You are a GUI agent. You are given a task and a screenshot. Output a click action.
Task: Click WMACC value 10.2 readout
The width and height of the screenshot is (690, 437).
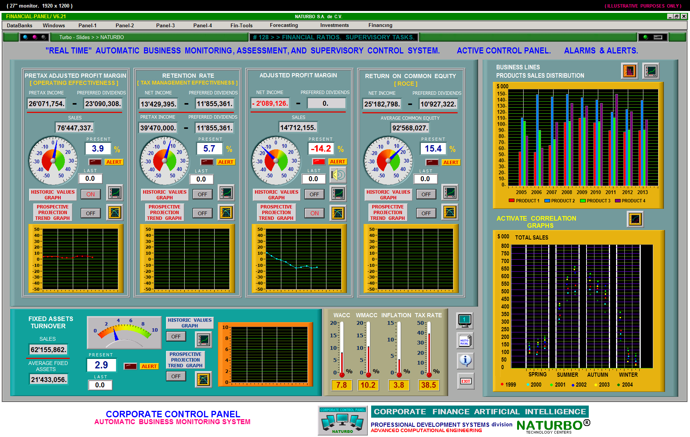tap(368, 385)
